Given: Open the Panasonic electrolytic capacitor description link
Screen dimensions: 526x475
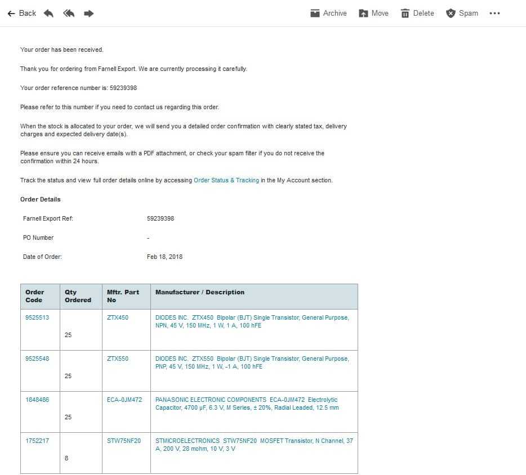Looking at the screenshot, I should pyautogui.click(x=247, y=404).
